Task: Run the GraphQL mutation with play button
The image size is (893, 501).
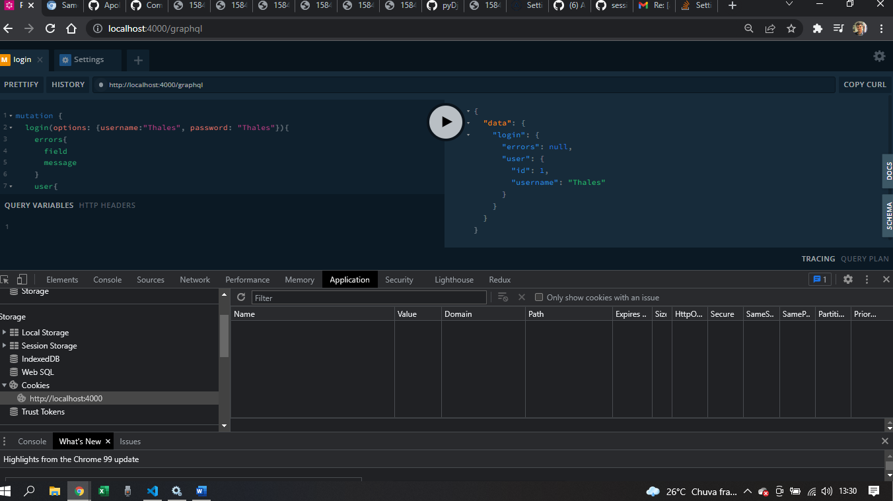Action: pyautogui.click(x=446, y=122)
